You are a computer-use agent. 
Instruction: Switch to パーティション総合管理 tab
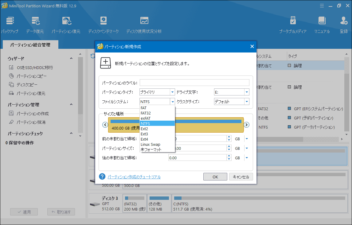point(30,45)
